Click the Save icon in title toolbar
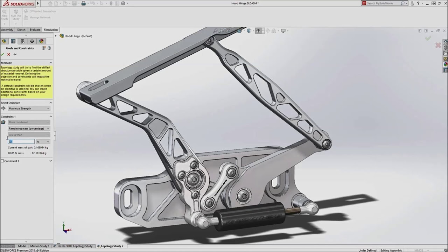Screen dimensions: 448x252 pyautogui.click(x=74, y=3)
